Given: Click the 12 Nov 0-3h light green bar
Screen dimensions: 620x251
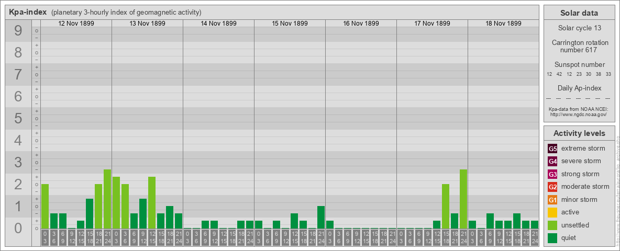Looking at the screenshot, I should 45,207.
